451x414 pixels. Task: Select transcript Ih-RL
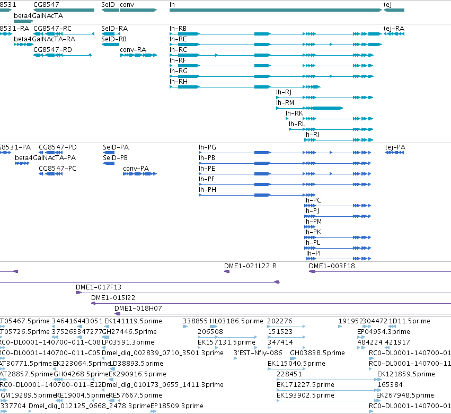tap(331, 129)
